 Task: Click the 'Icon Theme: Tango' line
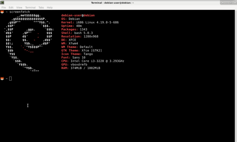[x=77, y=54]
